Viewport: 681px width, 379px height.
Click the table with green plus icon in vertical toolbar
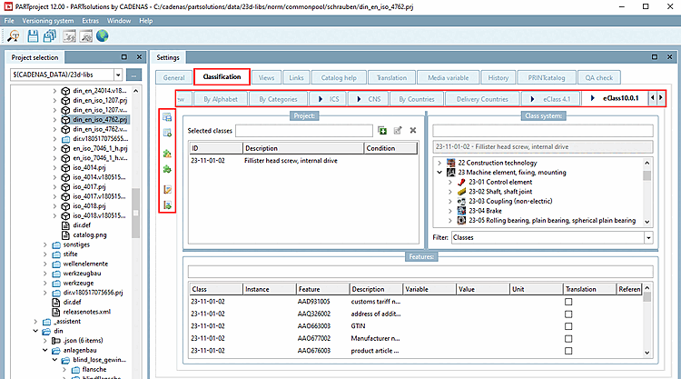pos(167,133)
